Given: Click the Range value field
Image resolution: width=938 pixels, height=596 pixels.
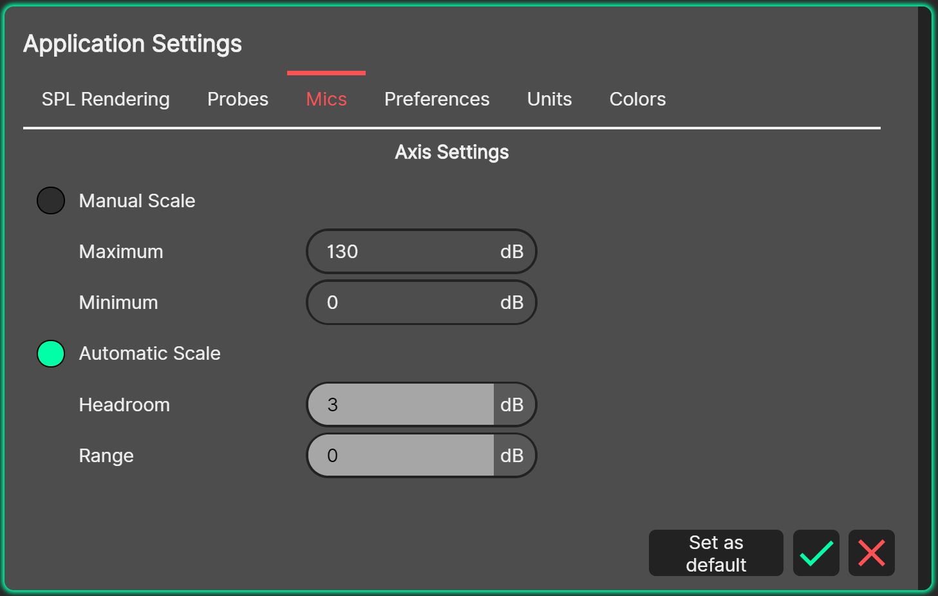Looking at the screenshot, I should click(399, 455).
